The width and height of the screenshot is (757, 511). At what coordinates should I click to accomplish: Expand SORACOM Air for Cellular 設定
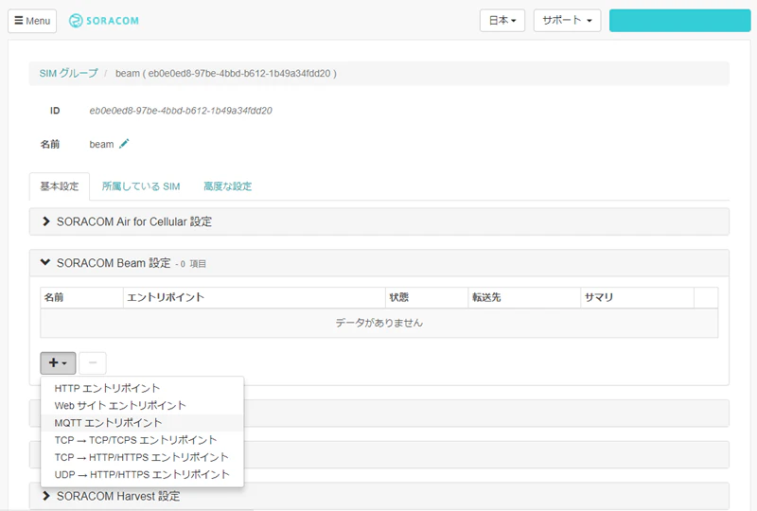(379, 221)
